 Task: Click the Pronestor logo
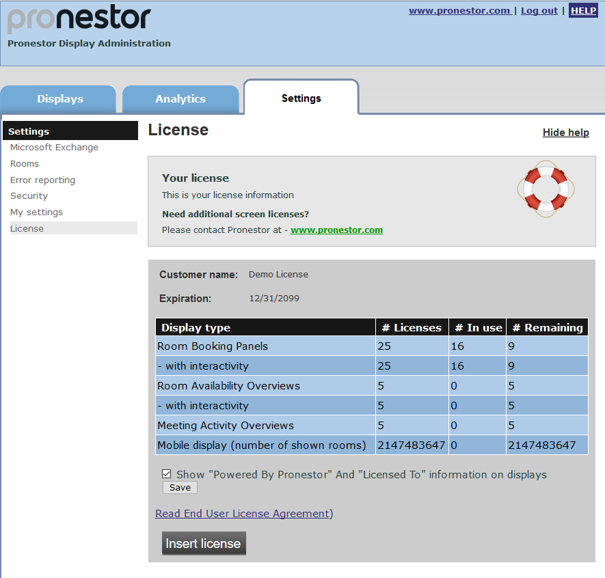point(79,19)
